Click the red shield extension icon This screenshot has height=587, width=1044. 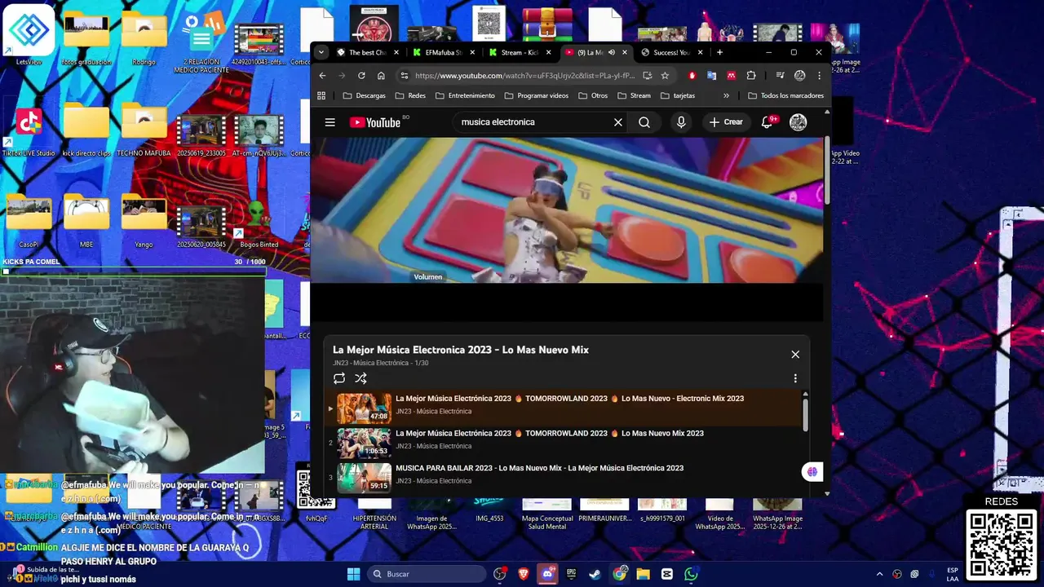(x=692, y=75)
